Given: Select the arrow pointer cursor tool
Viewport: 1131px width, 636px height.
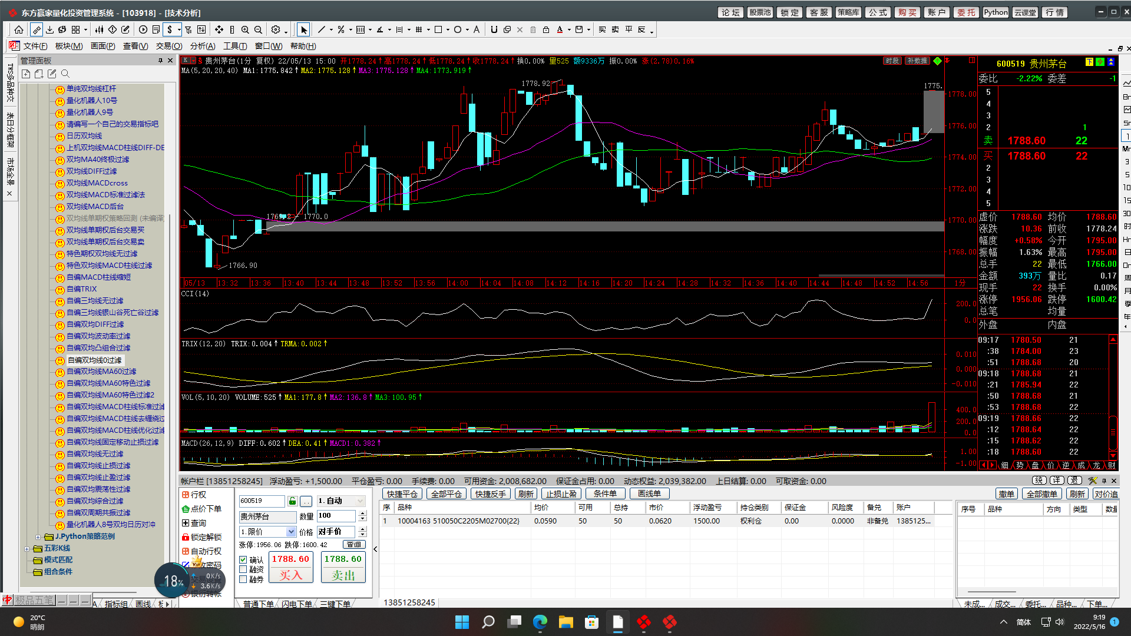Looking at the screenshot, I should coord(303,29).
